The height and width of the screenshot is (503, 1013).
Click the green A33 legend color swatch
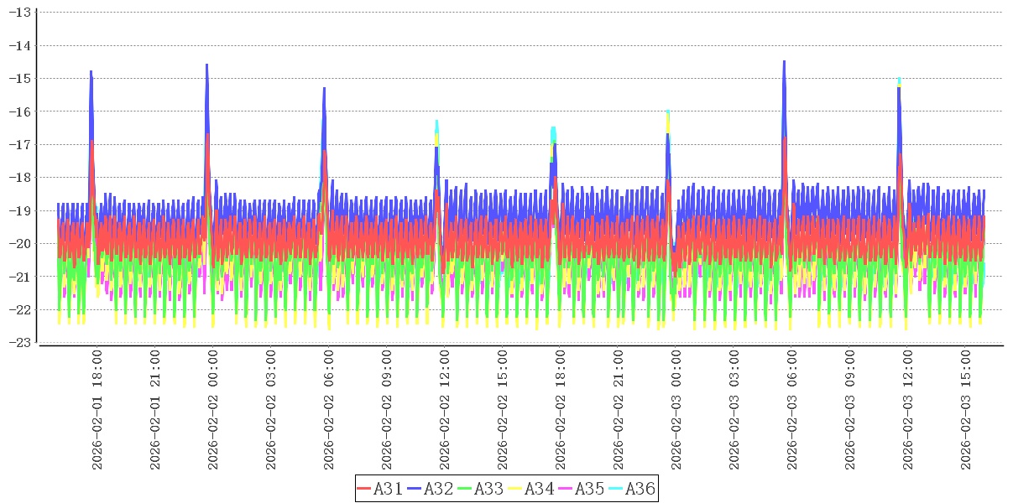click(x=465, y=489)
